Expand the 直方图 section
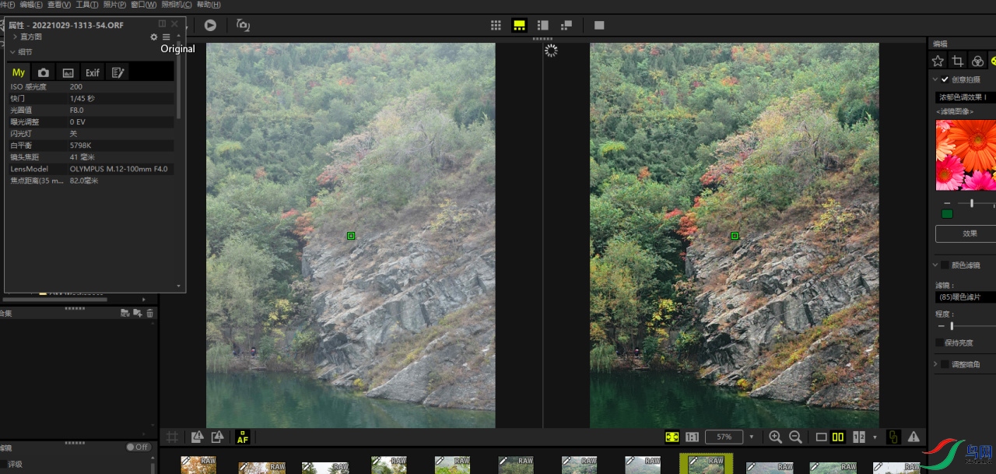 point(15,37)
